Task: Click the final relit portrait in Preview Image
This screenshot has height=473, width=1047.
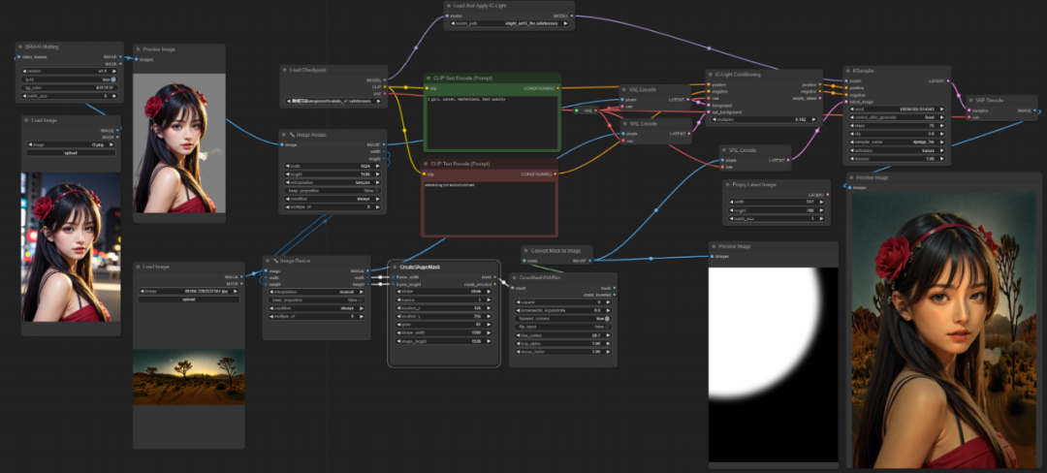Action: click(x=943, y=331)
